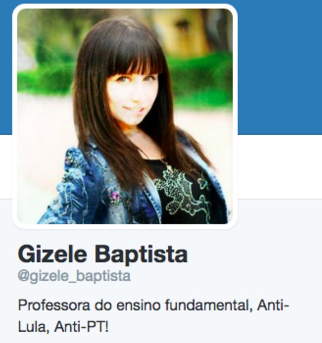The image size is (322, 343).
Task: Click the white strip beside the avatar
Action: tap(280, 167)
